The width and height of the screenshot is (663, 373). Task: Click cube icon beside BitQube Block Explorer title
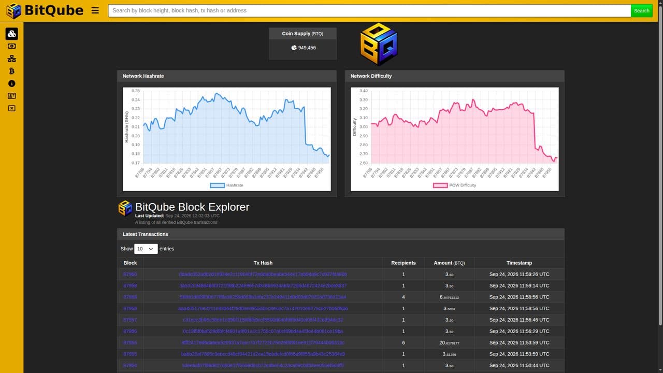coord(125,208)
